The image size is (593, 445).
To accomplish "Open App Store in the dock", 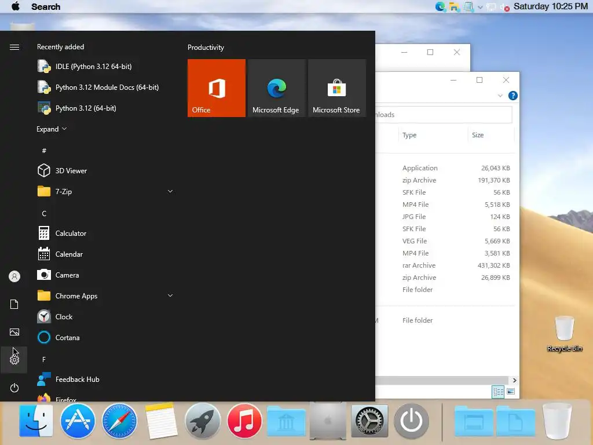I will [x=78, y=421].
